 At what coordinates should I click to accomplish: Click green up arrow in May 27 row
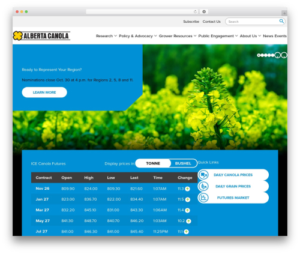tap(188, 221)
